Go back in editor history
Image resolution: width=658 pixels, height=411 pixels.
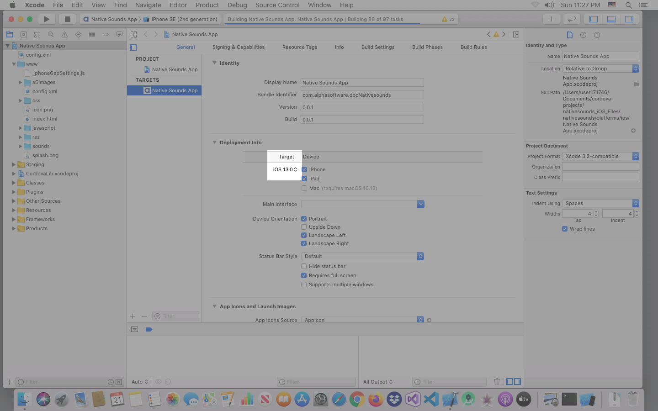click(x=146, y=34)
